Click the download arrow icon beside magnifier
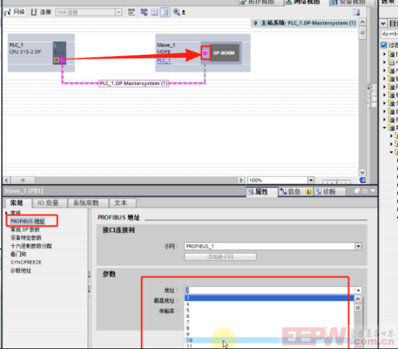This screenshot has height=349, width=398. [183, 12]
